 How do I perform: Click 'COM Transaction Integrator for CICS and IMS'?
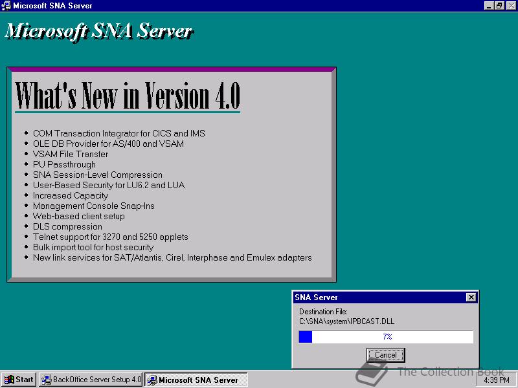click(x=119, y=133)
